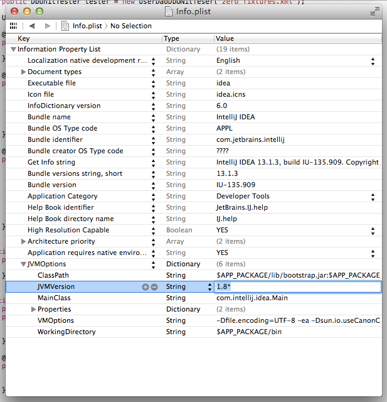Viewport: 387px width, 402px height.
Task: Sort by the Key column header
Action: 83,38
